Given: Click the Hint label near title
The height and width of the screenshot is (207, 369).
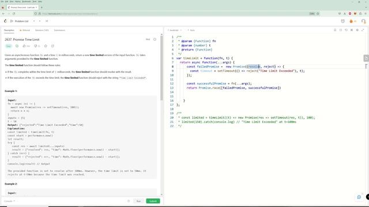Looking at the screenshot, I should point(148,40).
